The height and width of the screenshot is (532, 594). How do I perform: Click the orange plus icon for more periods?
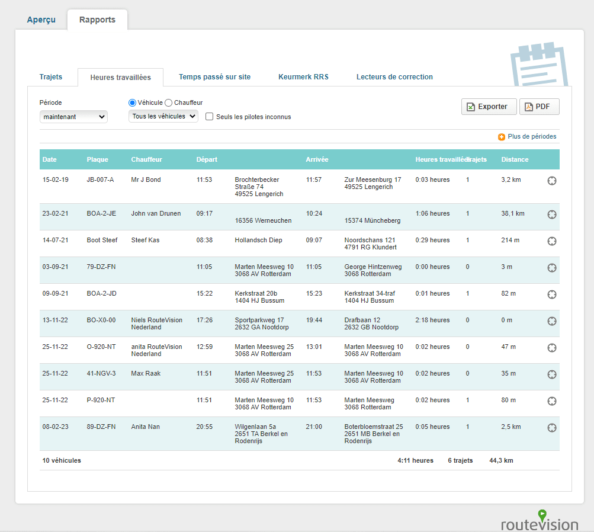click(502, 137)
